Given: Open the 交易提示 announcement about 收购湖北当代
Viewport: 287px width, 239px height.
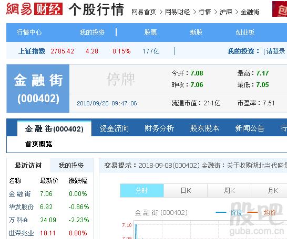Looking at the screenshot, I should click(213, 166).
